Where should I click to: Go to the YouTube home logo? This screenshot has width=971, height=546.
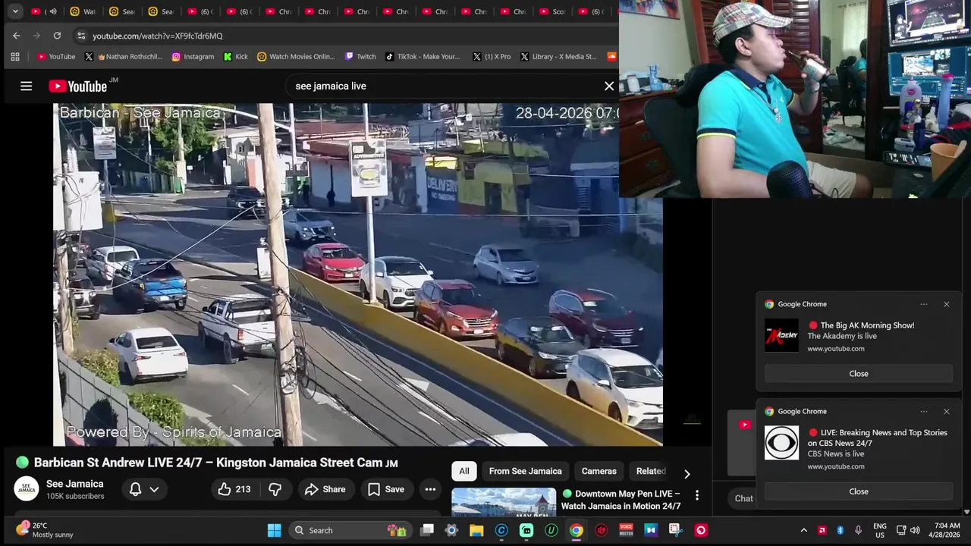(79, 86)
